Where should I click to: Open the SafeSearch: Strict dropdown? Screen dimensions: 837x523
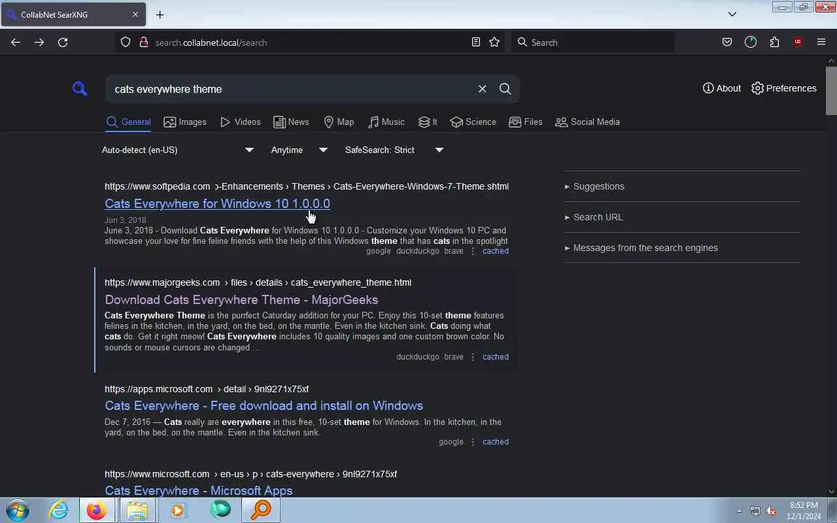[x=394, y=150]
